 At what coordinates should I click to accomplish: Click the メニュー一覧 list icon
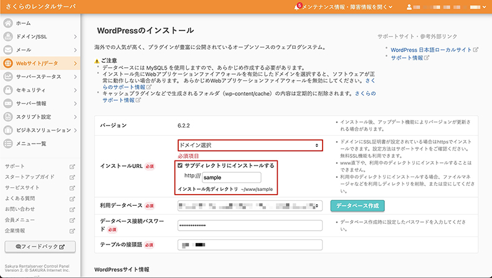(x=8, y=144)
